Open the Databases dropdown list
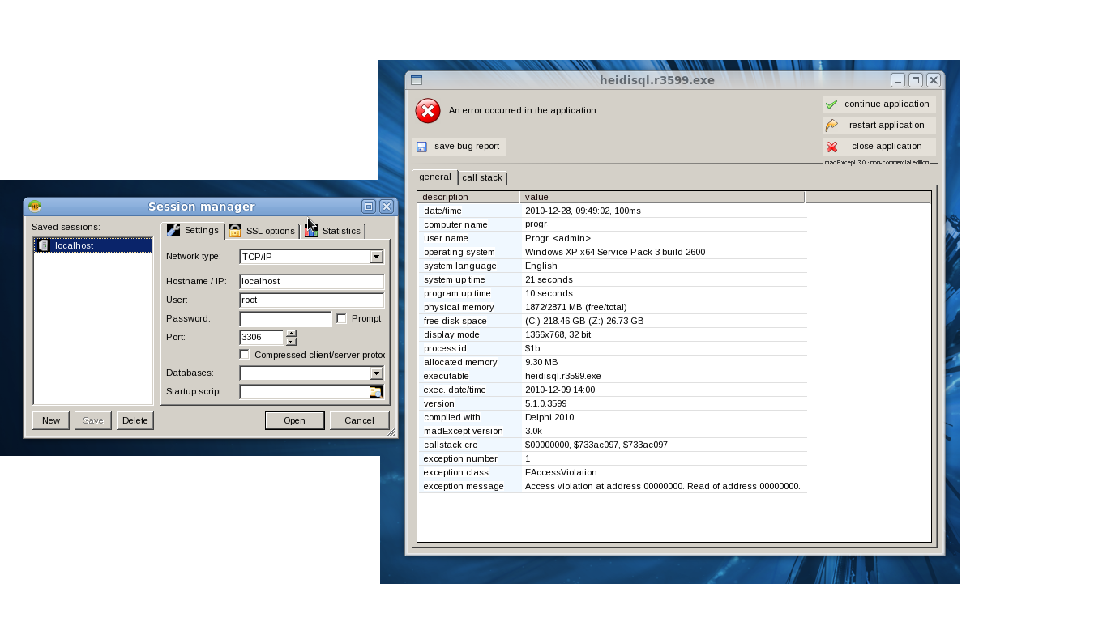1107x622 pixels. pos(376,373)
